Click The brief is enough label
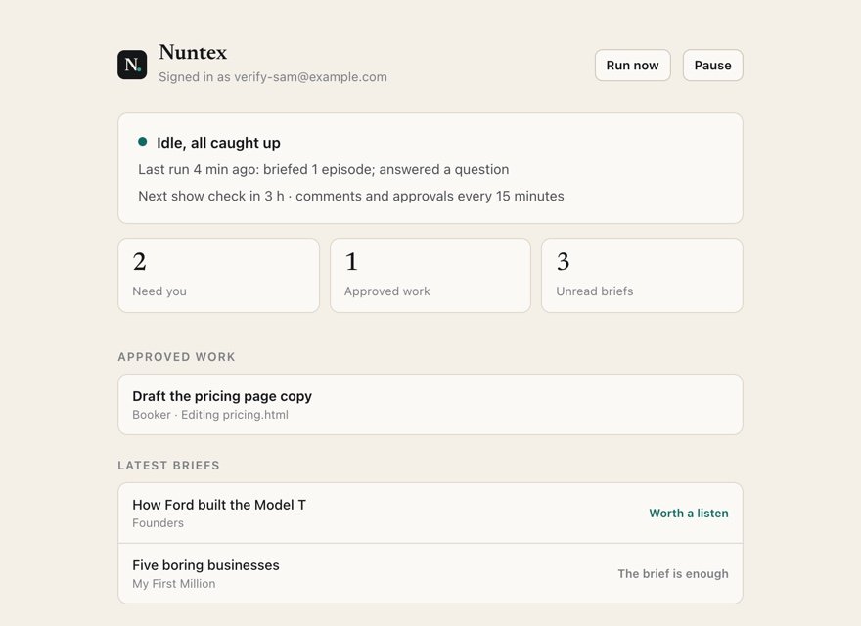861x626 pixels. click(673, 574)
